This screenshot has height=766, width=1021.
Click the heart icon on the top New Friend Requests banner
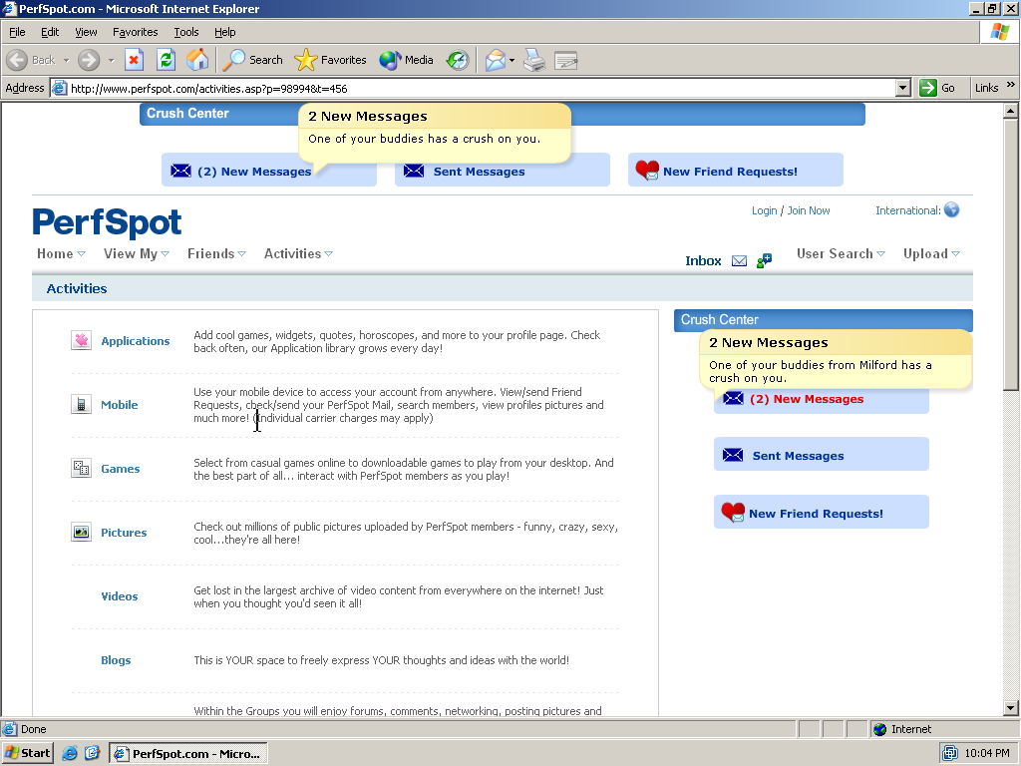pos(647,170)
